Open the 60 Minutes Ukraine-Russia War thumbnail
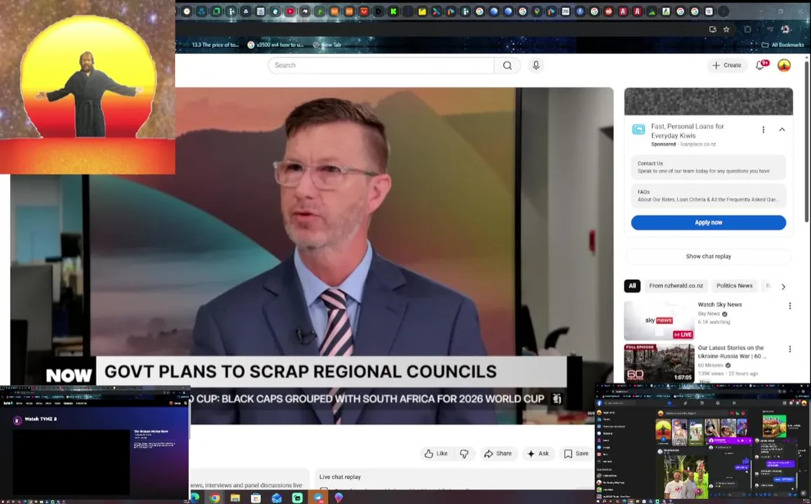The width and height of the screenshot is (811, 504). pyautogui.click(x=659, y=363)
